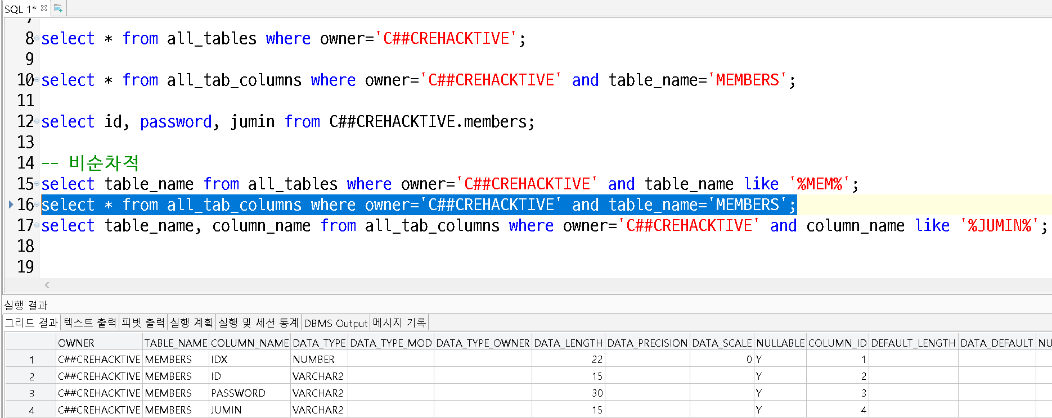This screenshot has height=418, width=1052.
Task: Click the data scale 0 cell
Action: (722, 360)
